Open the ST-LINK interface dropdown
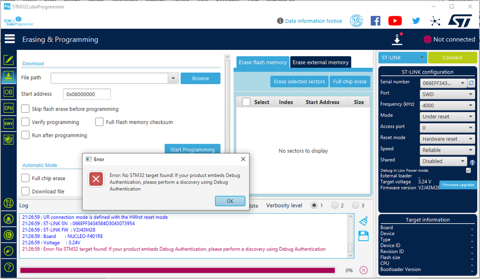The height and width of the screenshot is (279, 480). click(403, 58)
